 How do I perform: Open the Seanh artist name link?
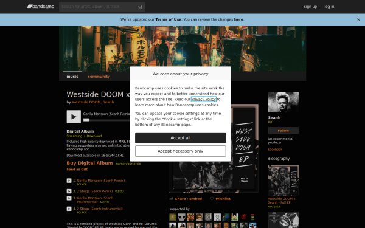[274, 117]
